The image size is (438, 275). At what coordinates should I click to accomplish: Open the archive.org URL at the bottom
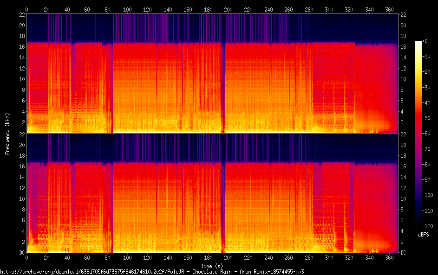[152, 272]
